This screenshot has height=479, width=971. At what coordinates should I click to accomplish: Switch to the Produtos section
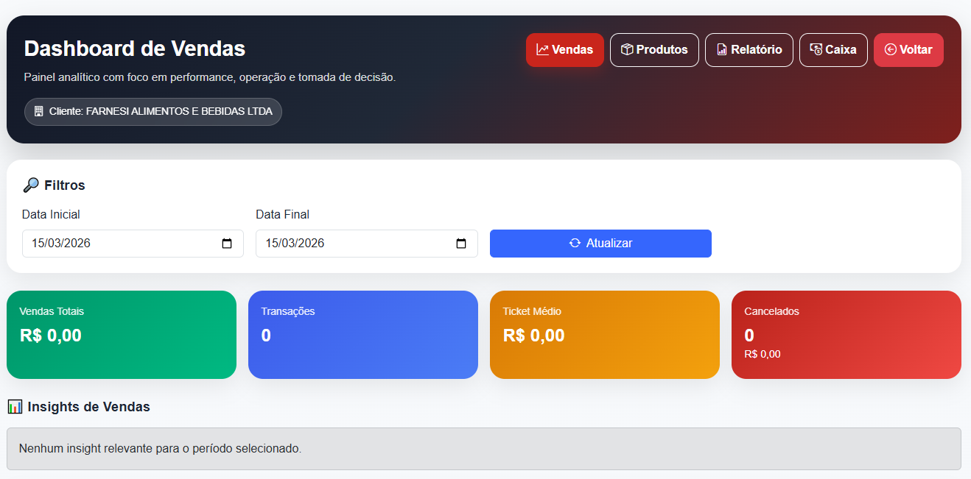(654, 49)
